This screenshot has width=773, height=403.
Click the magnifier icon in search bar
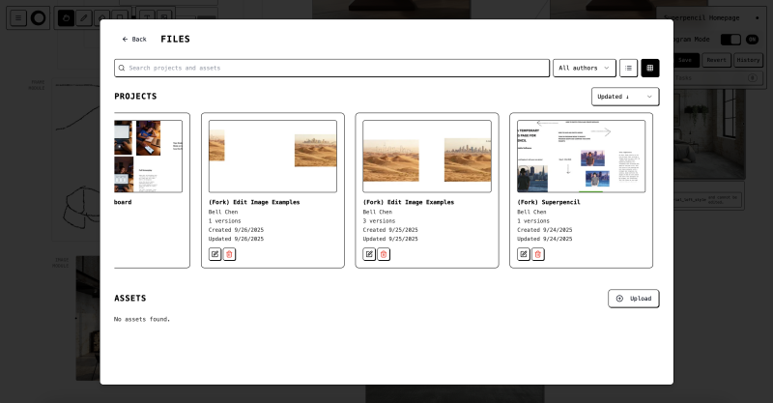(122, 68)
